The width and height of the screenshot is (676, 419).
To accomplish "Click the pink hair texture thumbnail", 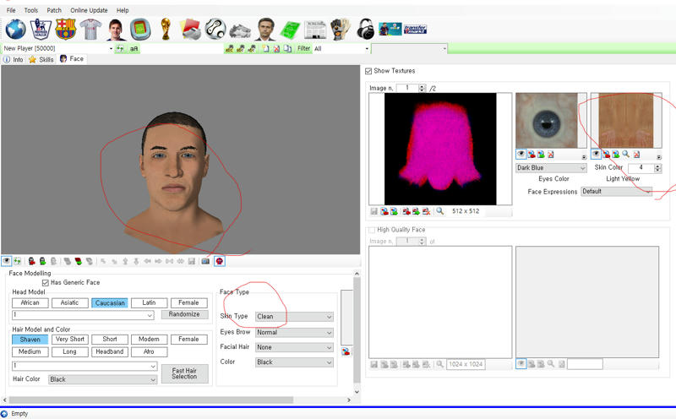I will [440, 149].
